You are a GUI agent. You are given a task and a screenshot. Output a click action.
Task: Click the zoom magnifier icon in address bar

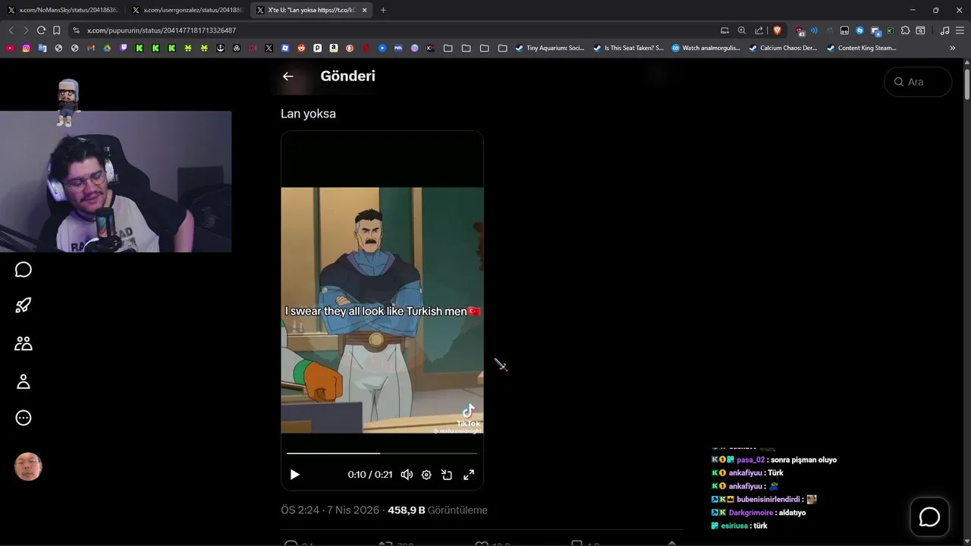coord(742,30)
